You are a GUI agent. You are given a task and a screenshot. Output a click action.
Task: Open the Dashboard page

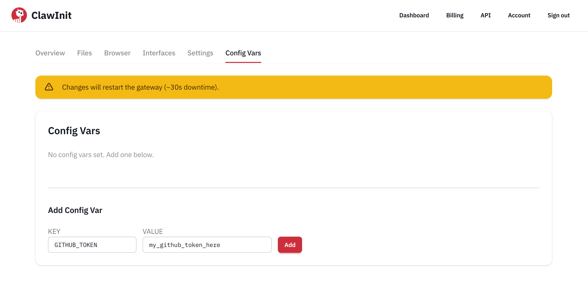(x=414, y=15)
